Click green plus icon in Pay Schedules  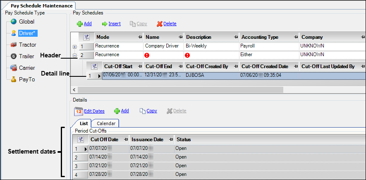pyautogui.click(x=80, y=24)
